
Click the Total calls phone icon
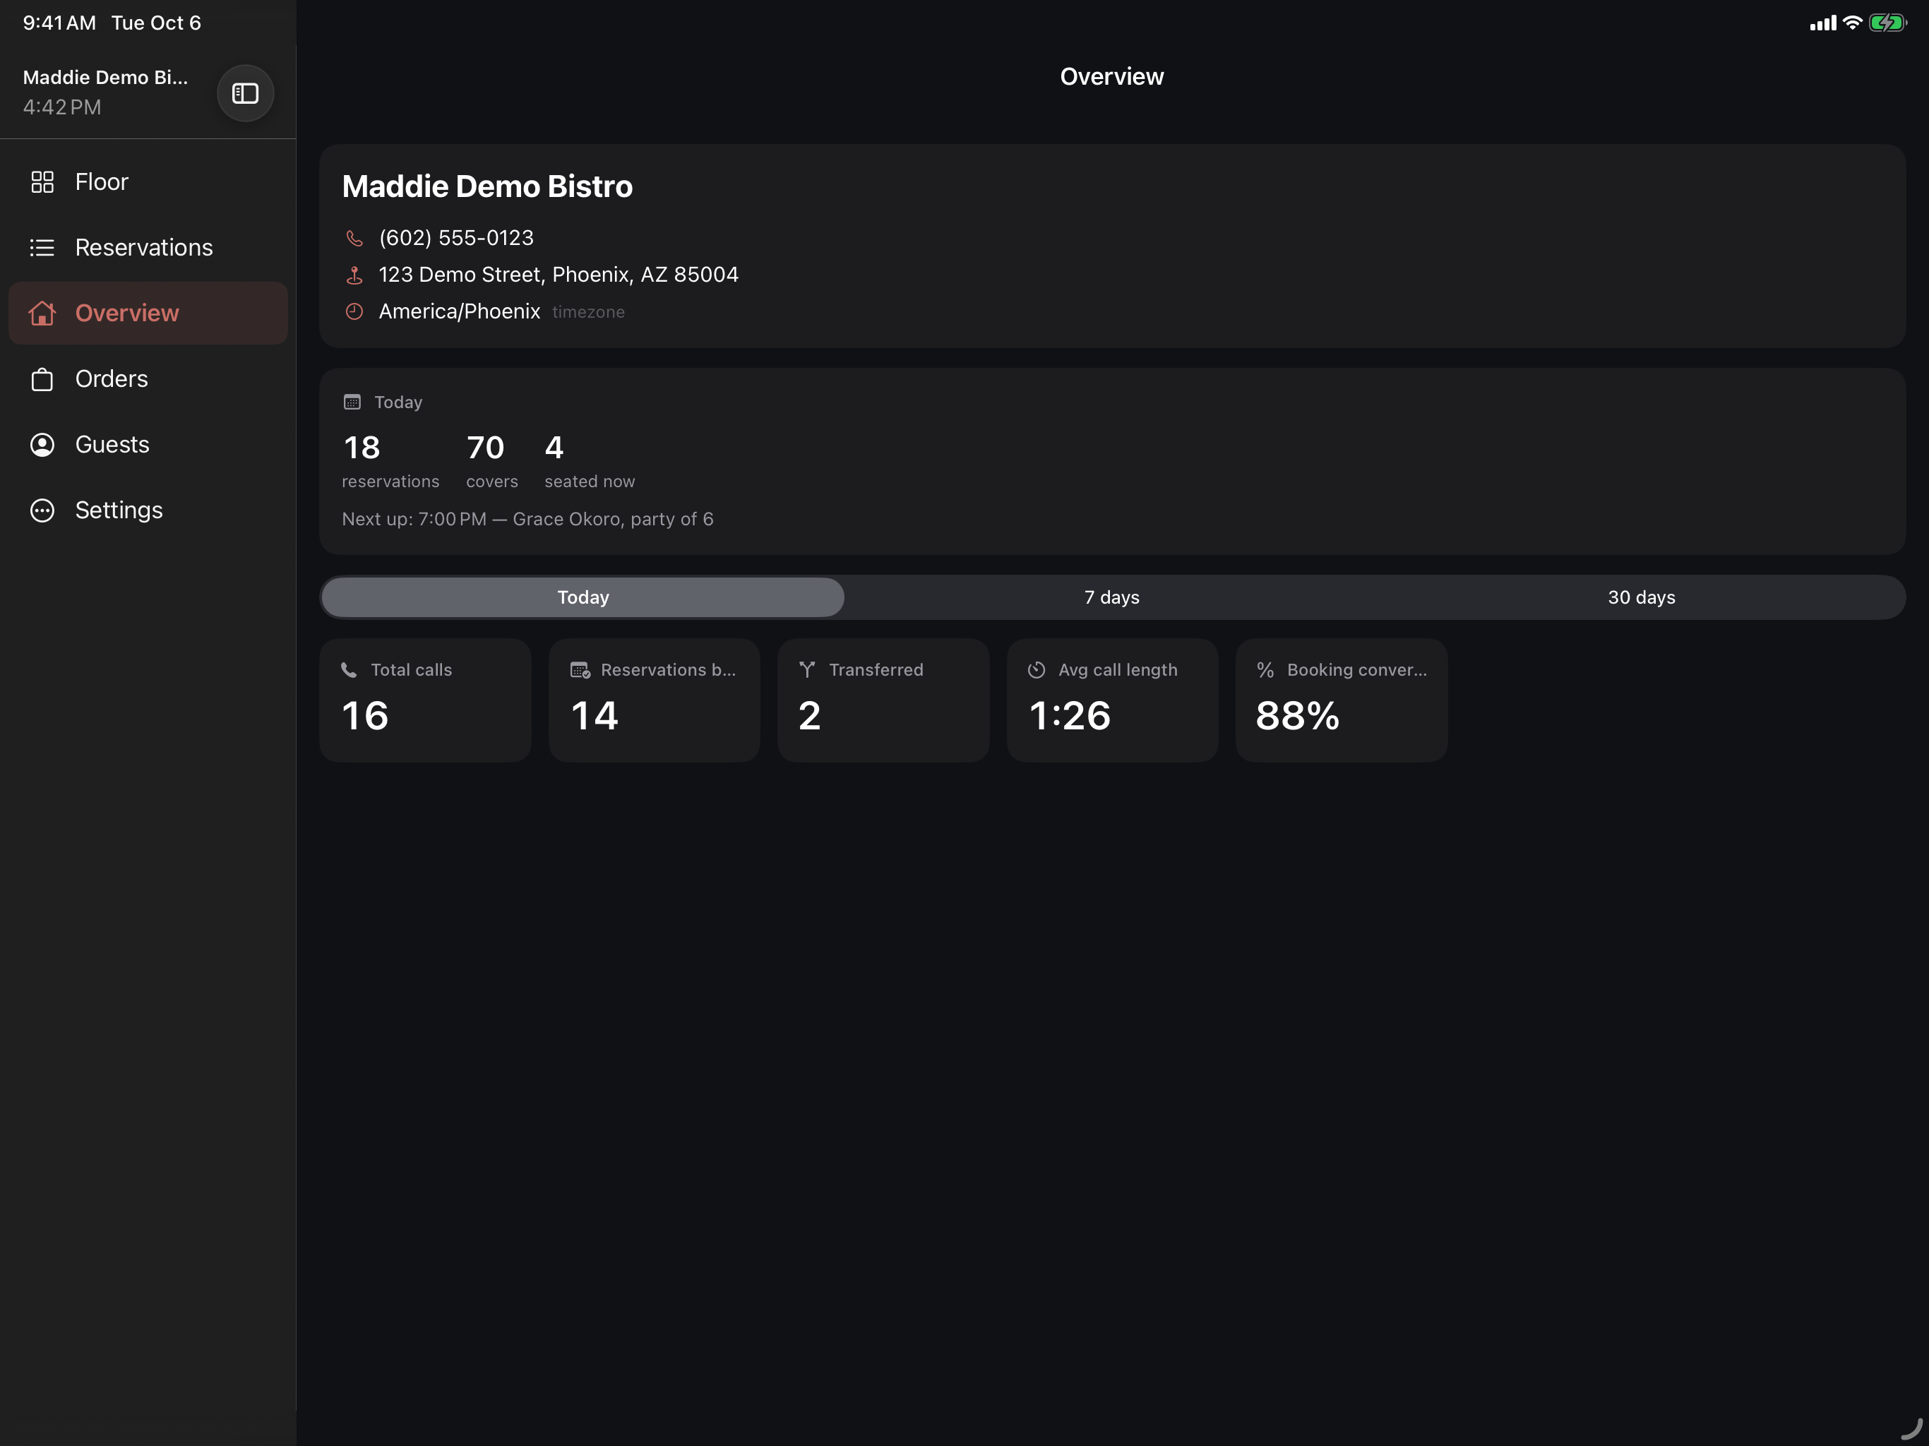[349, 670]
